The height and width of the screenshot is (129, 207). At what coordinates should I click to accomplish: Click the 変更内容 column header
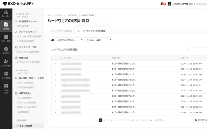(x=116, y=58)
